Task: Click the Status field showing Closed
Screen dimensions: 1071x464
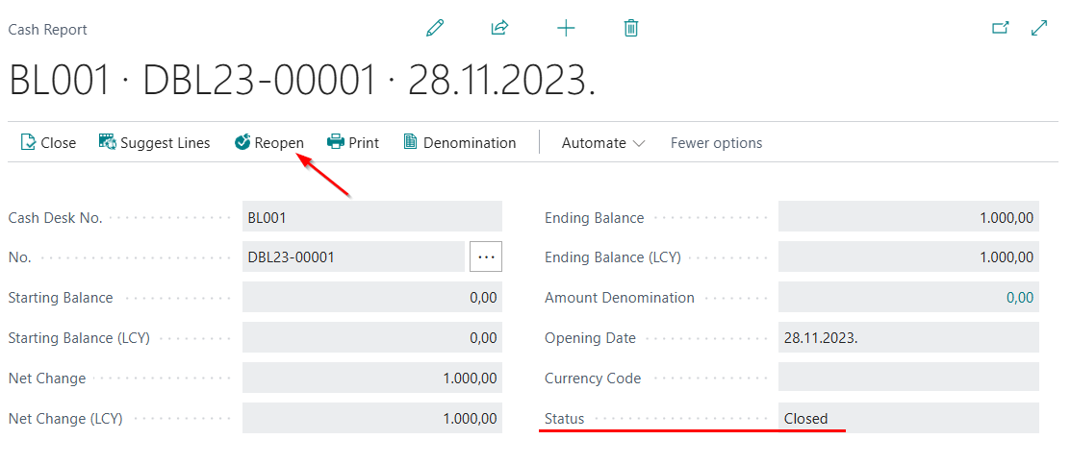Action: (908, 418)
